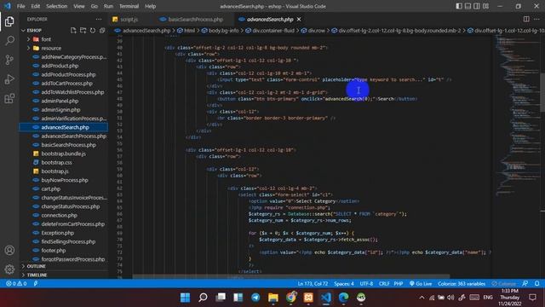Image resolution: width=545 pixels, height=307 pixels.
Task: Open the Run menu
Action: 108,6
